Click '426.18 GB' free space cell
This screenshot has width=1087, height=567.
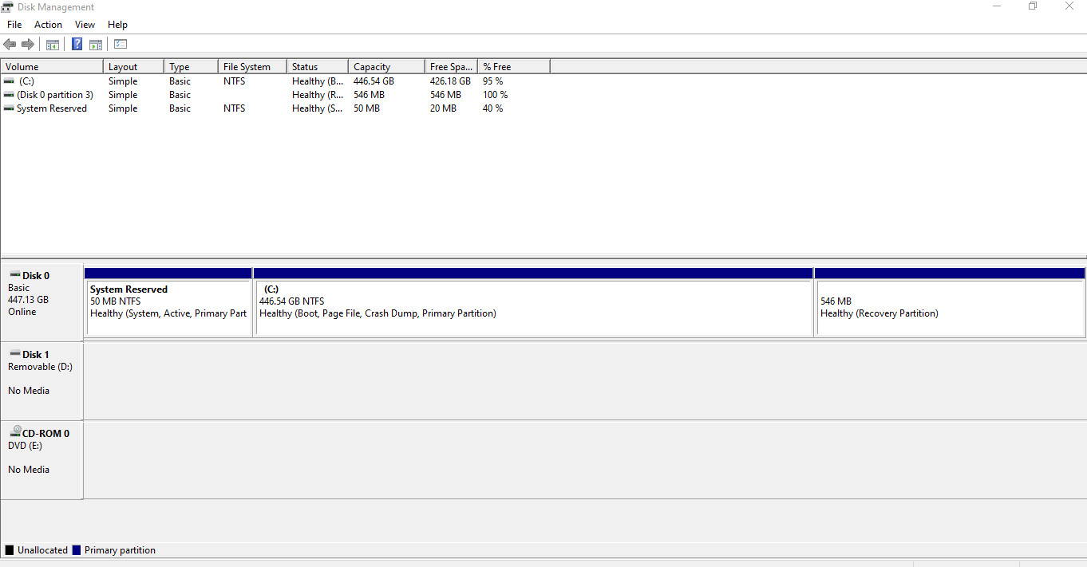coord(450,81)
